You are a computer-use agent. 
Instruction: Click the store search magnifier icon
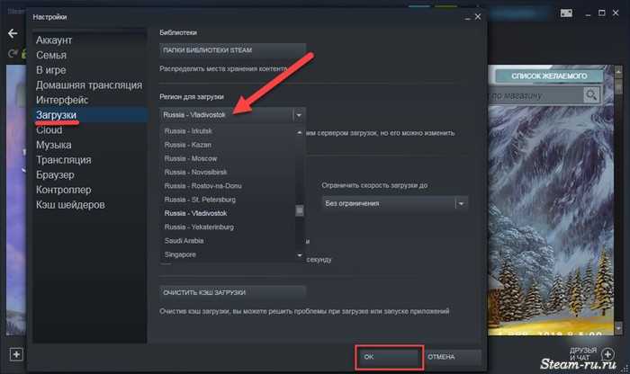[x=591, y=95]
